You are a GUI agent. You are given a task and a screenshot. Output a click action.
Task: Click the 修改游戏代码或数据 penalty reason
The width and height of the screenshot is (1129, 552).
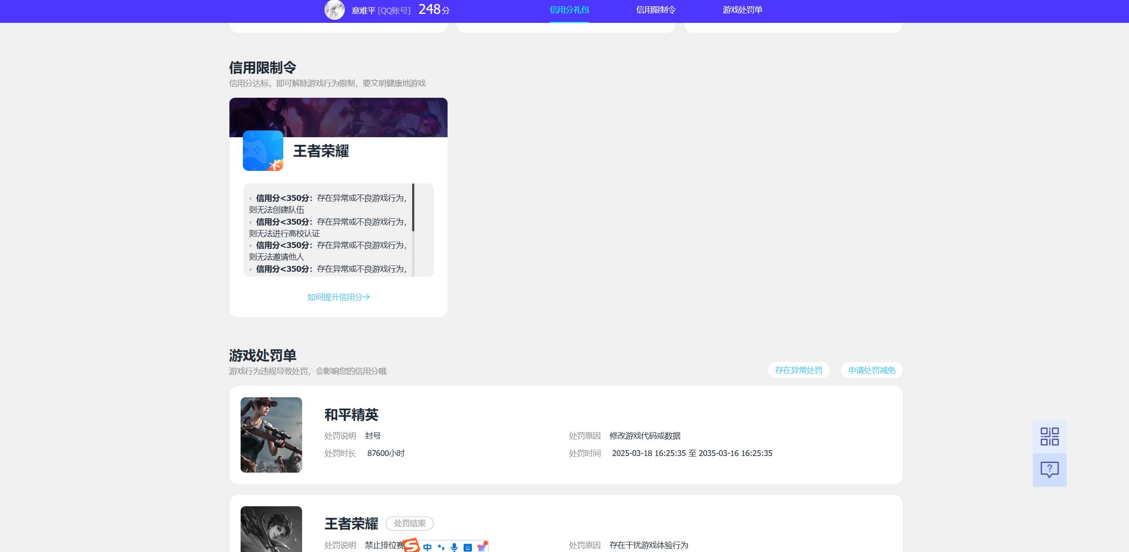(645, 436)
